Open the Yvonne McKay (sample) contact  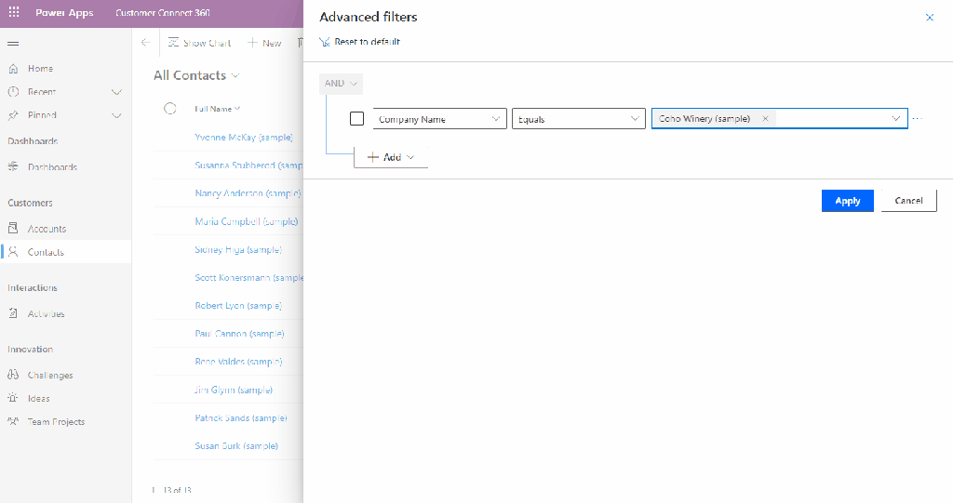pos(244,138)
